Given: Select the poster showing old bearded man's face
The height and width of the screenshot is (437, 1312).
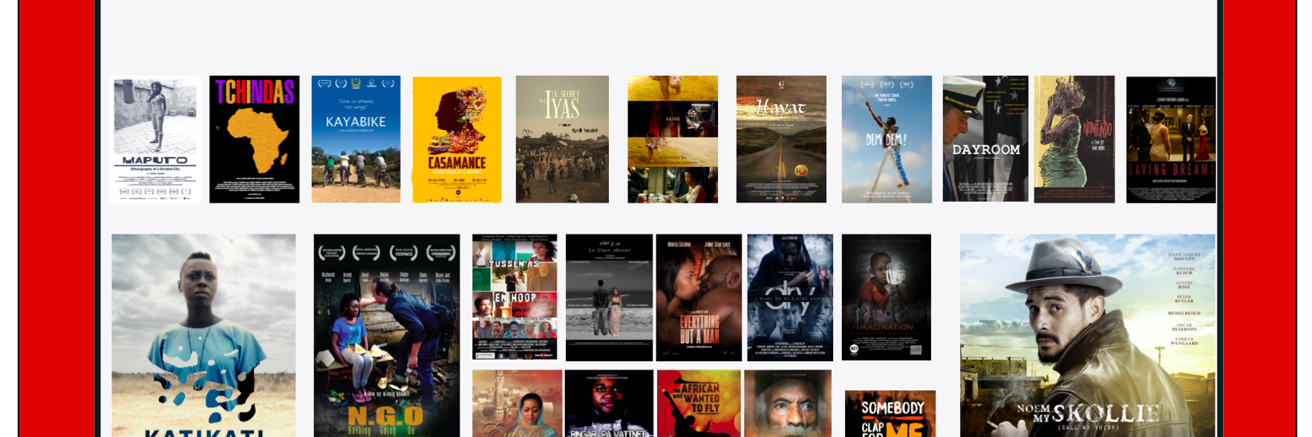Looking at the screenshot, I should (x=788, y=404).
